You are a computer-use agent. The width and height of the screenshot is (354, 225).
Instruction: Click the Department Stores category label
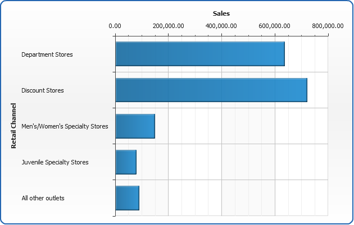[47, 54]
